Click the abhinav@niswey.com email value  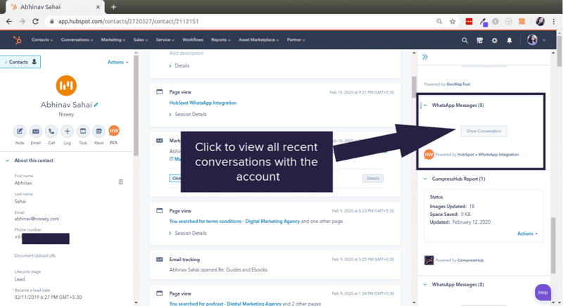37,219
